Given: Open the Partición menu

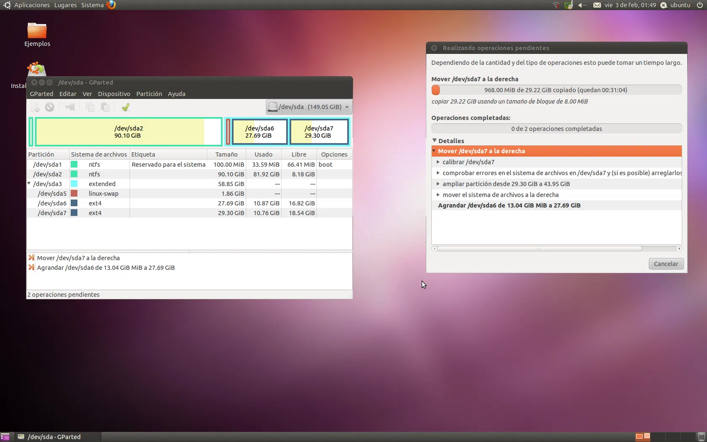Looking at the screenshot, I should coord(149,94).
